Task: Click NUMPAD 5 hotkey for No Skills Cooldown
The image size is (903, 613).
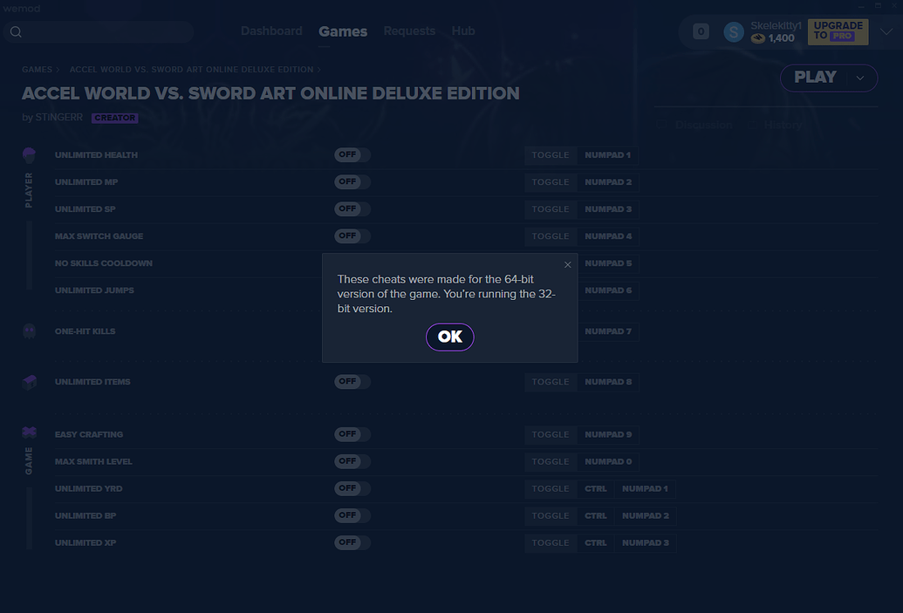Action: pyautogui.click(x=608, y=263)
